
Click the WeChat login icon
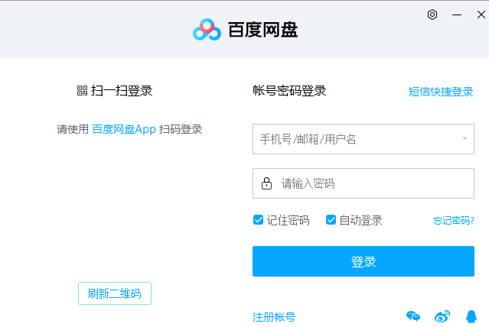tap(413, 316)
